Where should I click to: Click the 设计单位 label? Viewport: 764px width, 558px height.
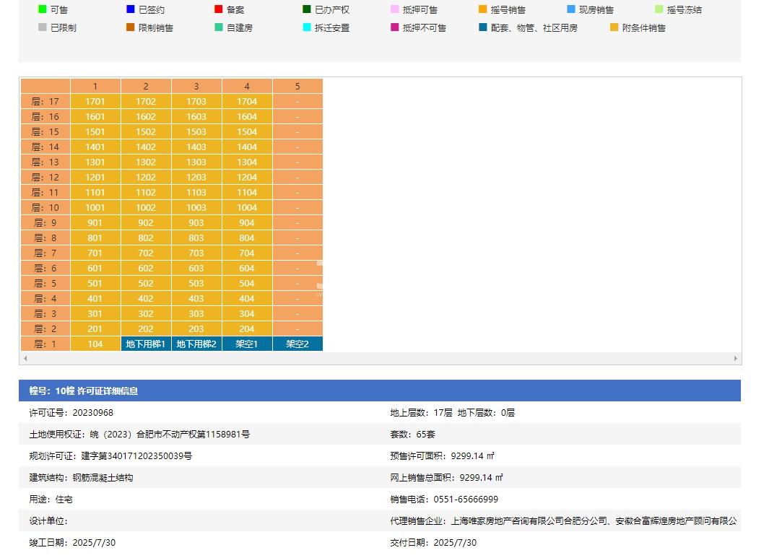point(48,521)
